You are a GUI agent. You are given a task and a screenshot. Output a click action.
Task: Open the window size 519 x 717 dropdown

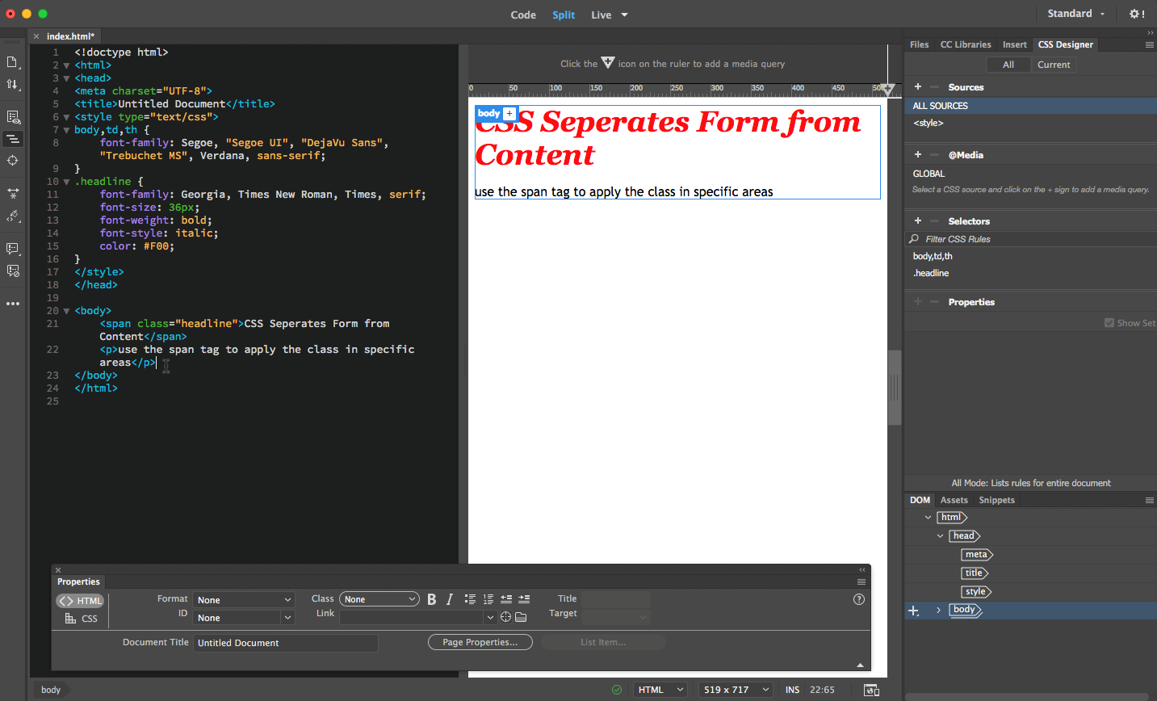point(736,690)
